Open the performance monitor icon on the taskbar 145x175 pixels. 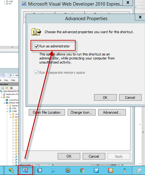pos(139,171)
